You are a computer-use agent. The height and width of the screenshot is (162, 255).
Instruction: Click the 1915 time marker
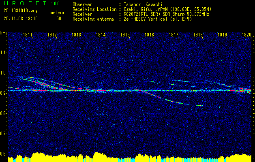pyautogui.click(x=125, y=34)
